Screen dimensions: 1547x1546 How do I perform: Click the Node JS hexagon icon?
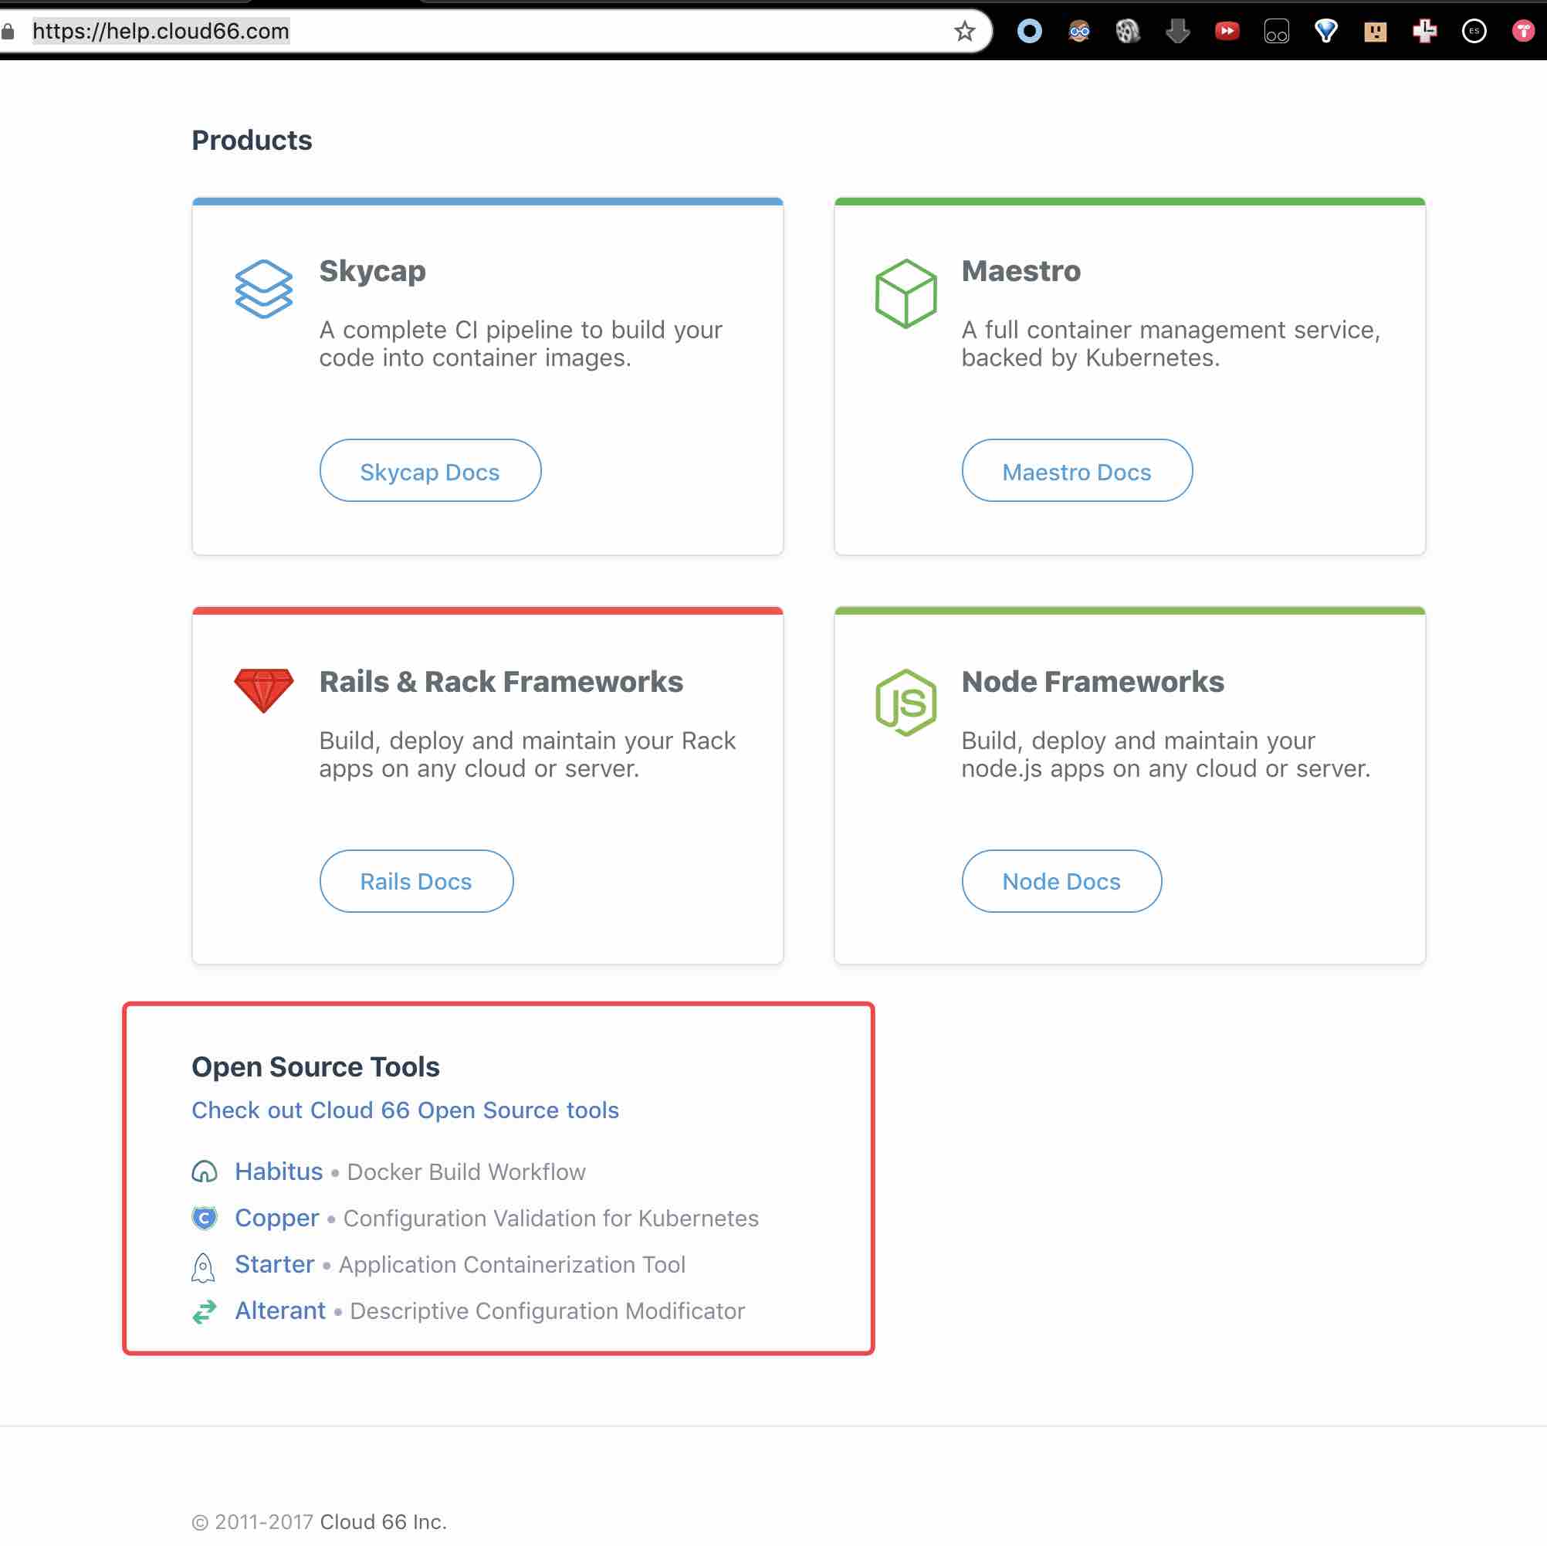(x=906, y=703)
